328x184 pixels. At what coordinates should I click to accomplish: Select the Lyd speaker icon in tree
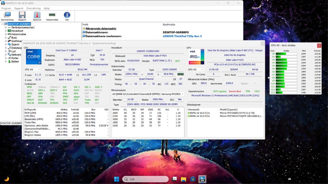tap(9, 51)
